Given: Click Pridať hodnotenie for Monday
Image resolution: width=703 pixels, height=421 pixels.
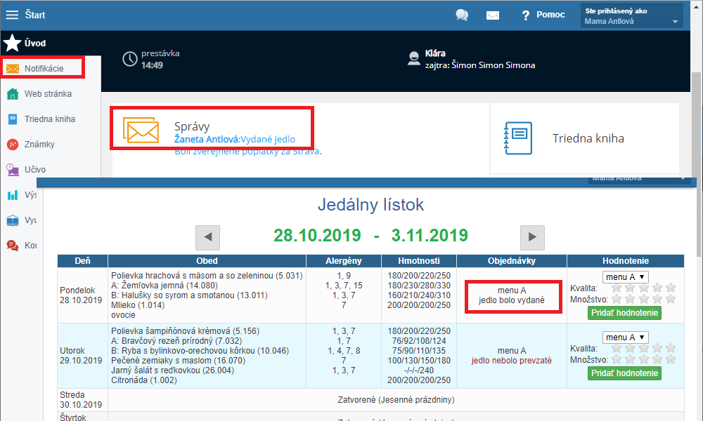Looking at the screenshot, I should click(624, 313).
